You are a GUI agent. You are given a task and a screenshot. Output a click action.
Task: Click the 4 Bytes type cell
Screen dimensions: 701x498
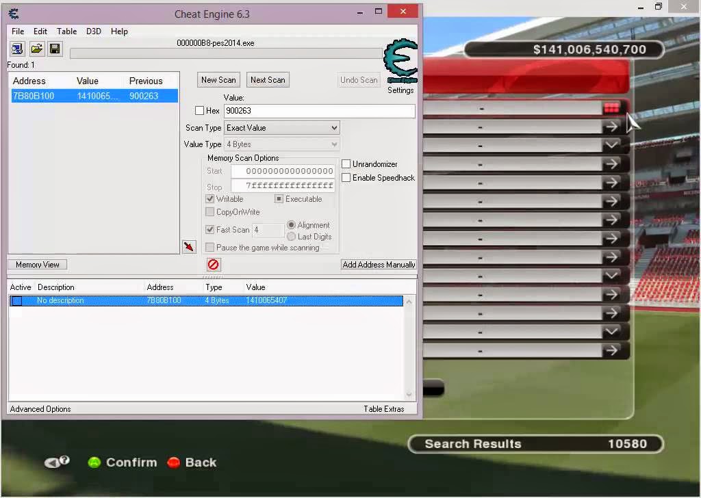click(x=217, y=300)
